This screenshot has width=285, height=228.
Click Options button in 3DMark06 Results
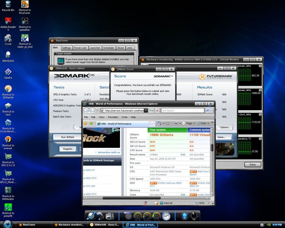pyautogui.click(x=225, y=127)
